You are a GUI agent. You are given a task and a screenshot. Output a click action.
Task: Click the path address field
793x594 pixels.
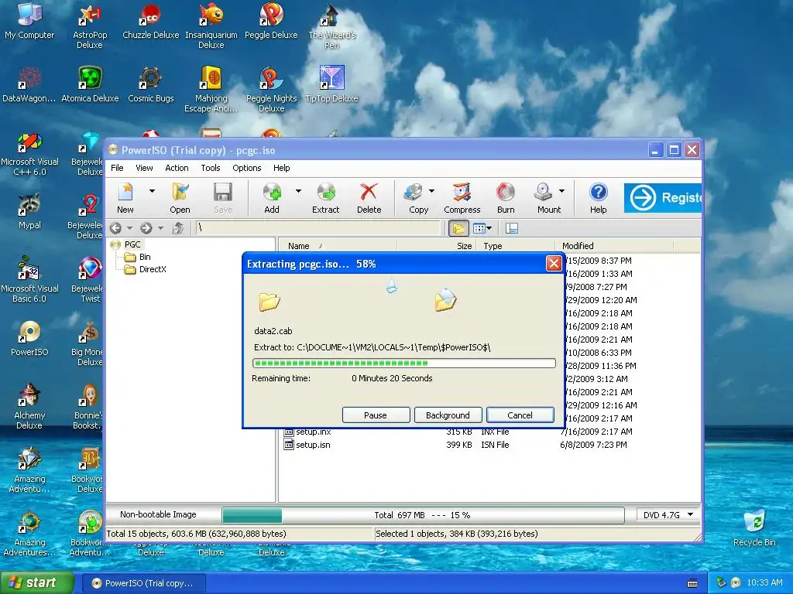(318, 228)
